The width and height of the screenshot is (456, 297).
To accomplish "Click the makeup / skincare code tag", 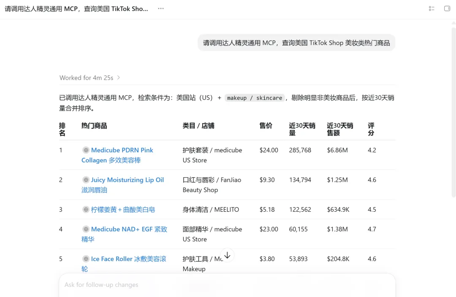I will coord(255,98).
